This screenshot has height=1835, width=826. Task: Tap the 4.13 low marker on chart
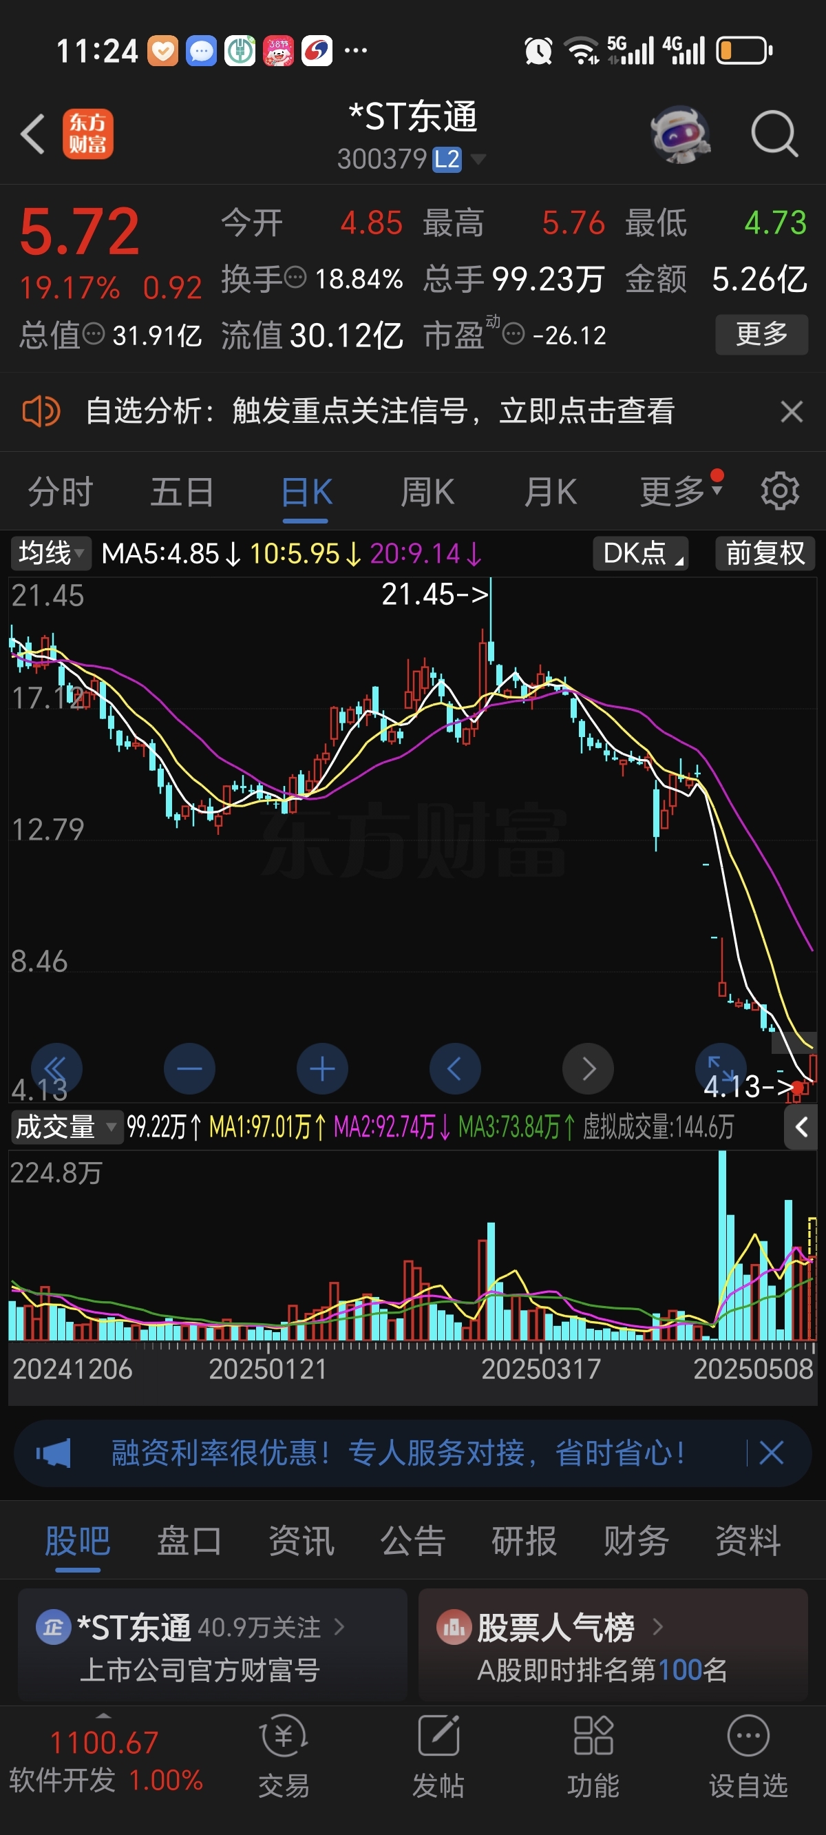(748, 1086)
